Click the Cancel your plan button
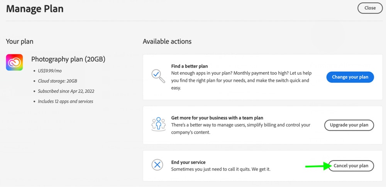 [x=351, y=166]
